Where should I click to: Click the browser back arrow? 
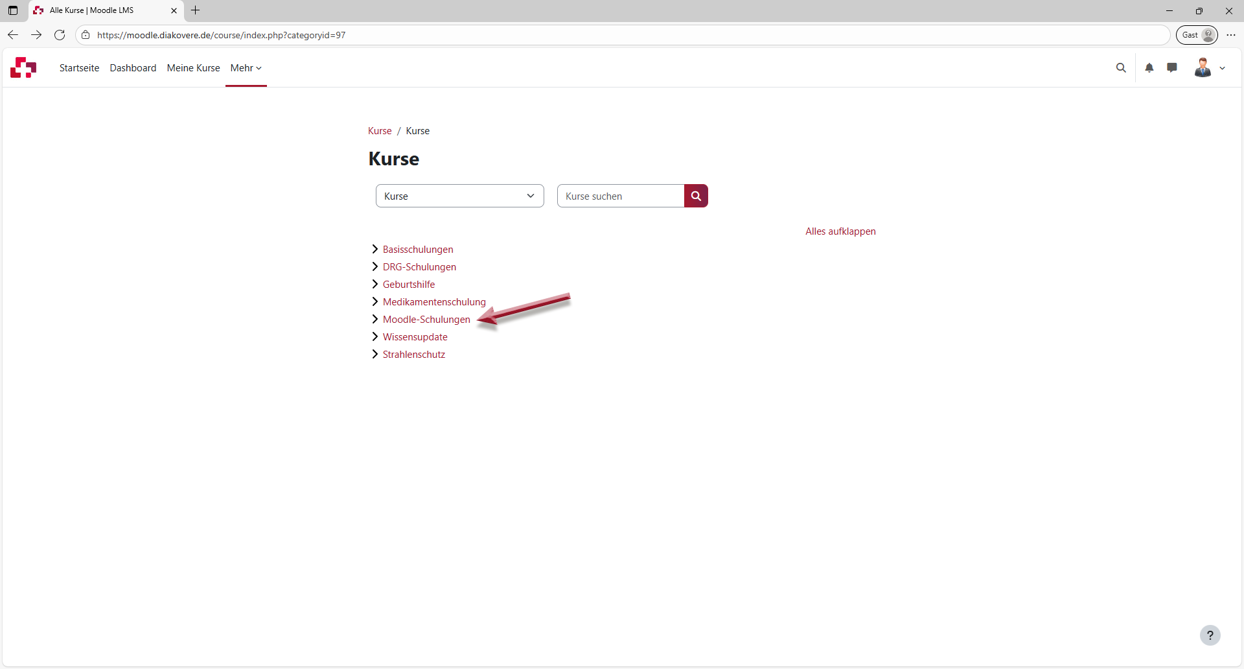point(13,35)
